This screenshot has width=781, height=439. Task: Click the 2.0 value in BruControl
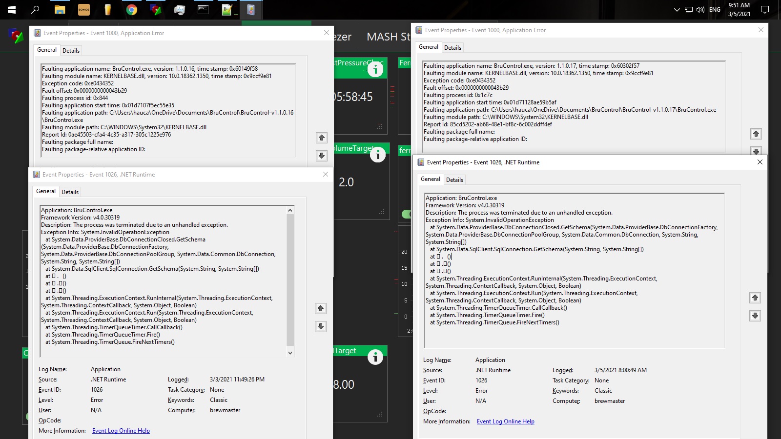346,182
